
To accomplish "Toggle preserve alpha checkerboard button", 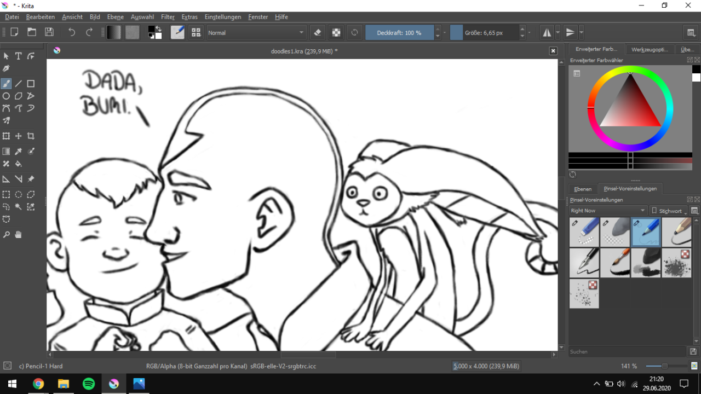I will click(x=336, y=33).
